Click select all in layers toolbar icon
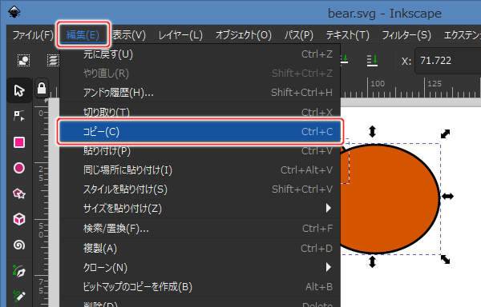Screen dimensions: 481x307 point(53,60)
